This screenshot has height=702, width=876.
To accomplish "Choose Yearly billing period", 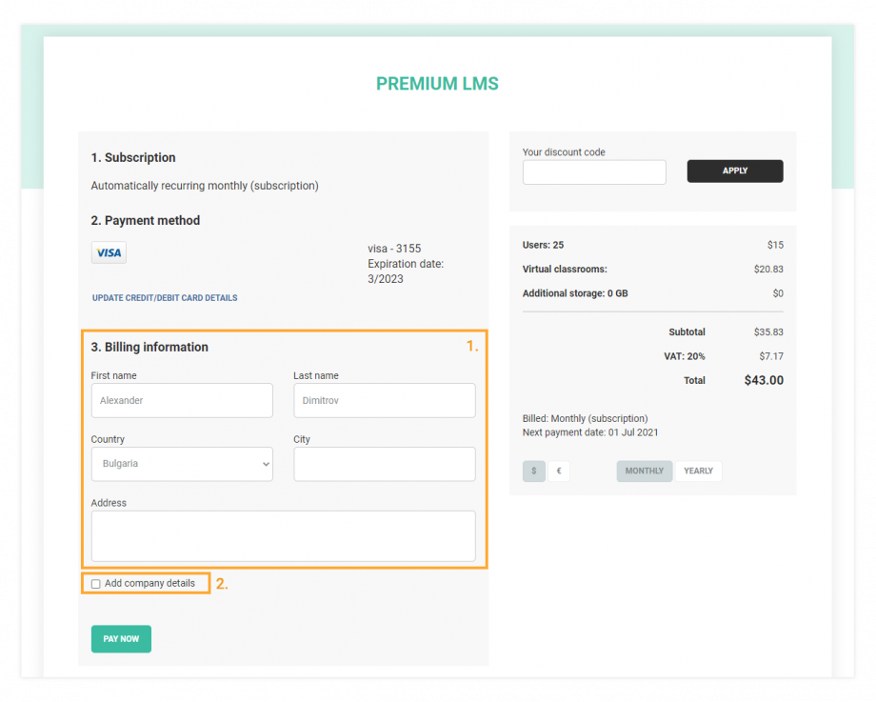I will coord(698,471).
